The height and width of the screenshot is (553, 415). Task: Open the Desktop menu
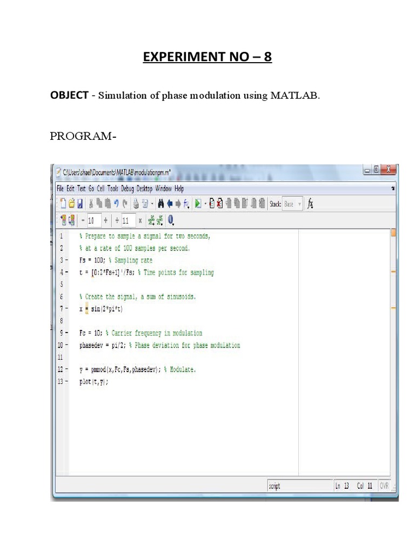[144, 188]
